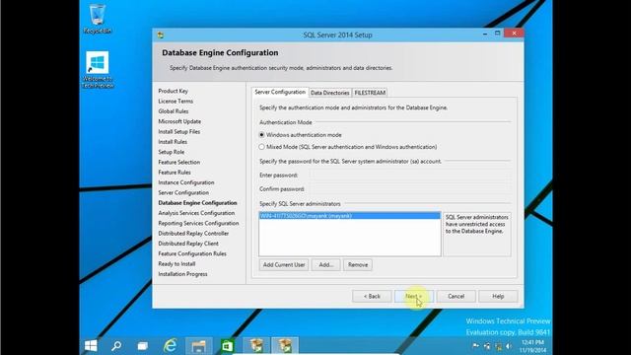Click the Remove administrator button
The width and height of the screenshot is (631, 355).
[358, 265]
